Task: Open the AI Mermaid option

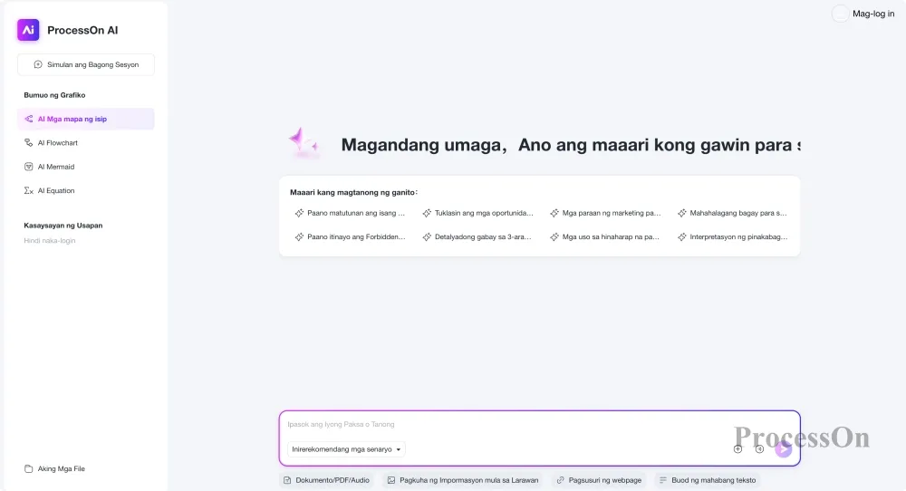Action: (x=86, y=167)
